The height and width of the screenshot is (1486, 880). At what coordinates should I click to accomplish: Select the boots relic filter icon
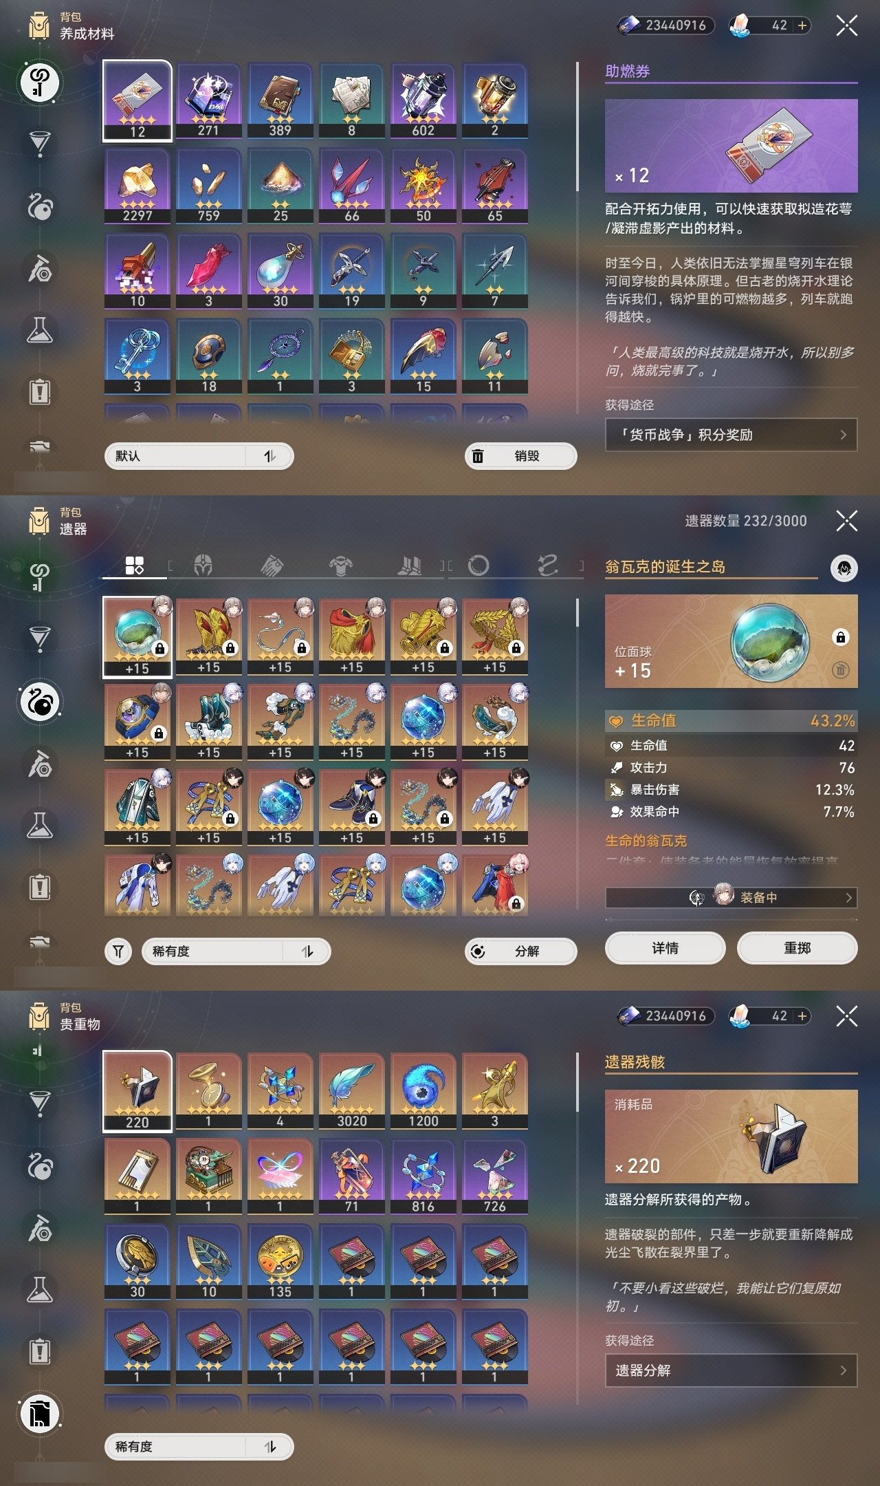click(x=410, y=566)
